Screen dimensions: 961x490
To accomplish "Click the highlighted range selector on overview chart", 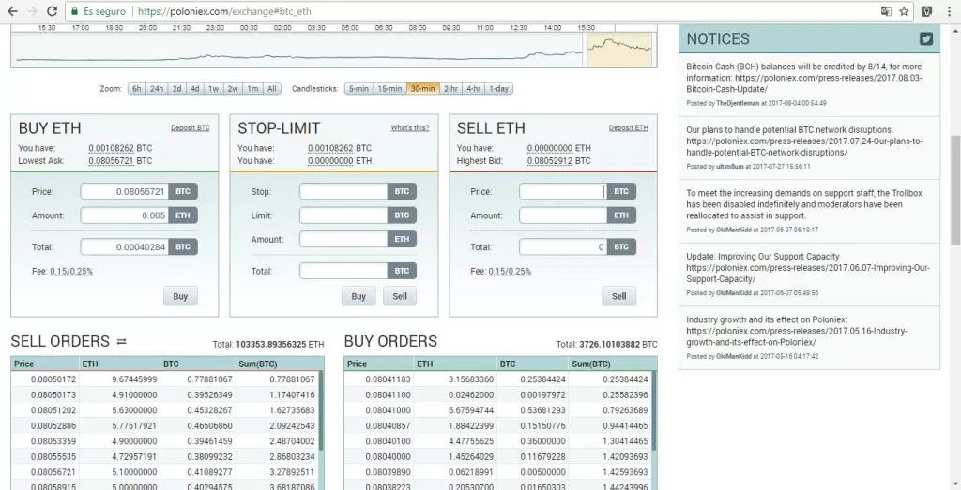I will pyautogui.click(x=619, y=51).
